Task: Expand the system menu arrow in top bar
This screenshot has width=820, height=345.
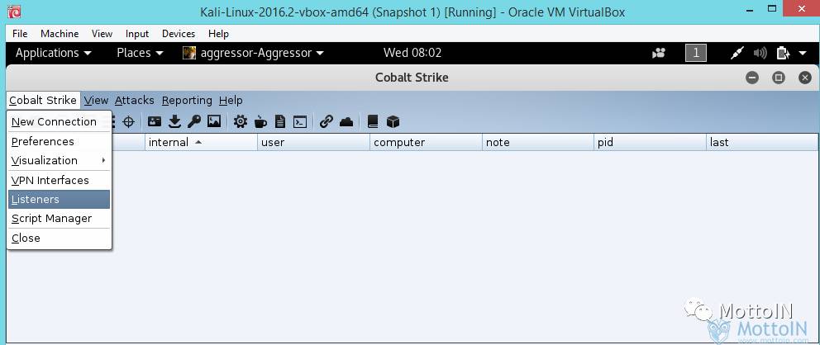Action: coord(803,54)
